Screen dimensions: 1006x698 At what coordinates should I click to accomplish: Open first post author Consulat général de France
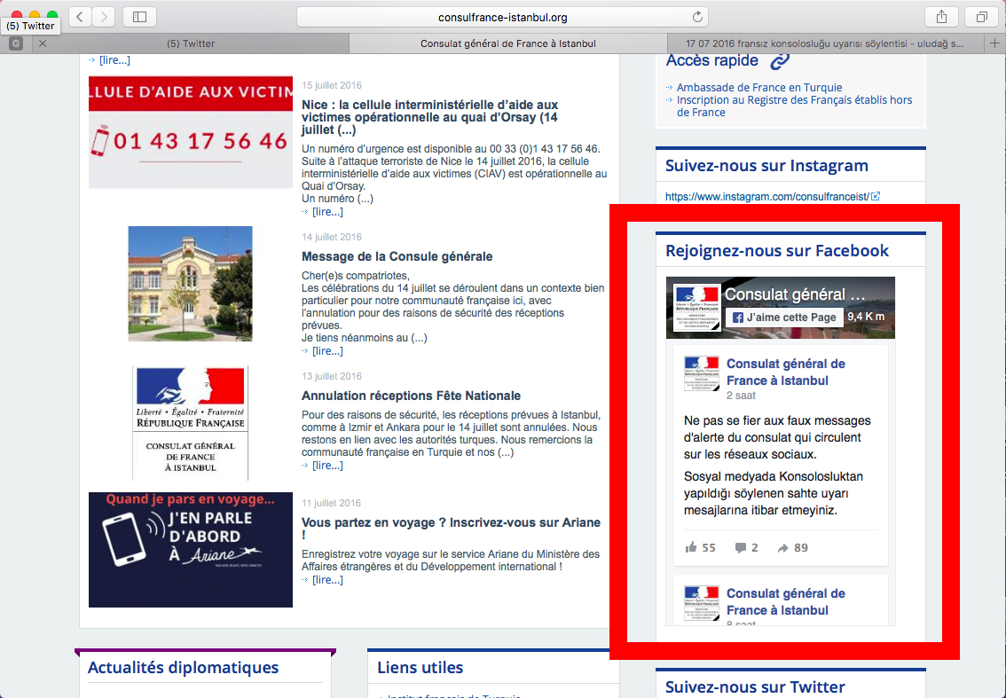(786, 373)
